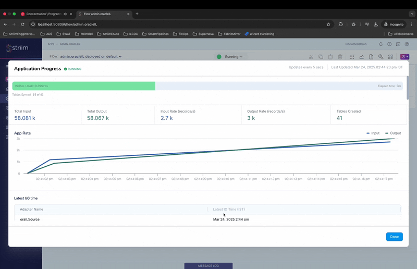Open the browser downloads icon

tap(375, 24)
